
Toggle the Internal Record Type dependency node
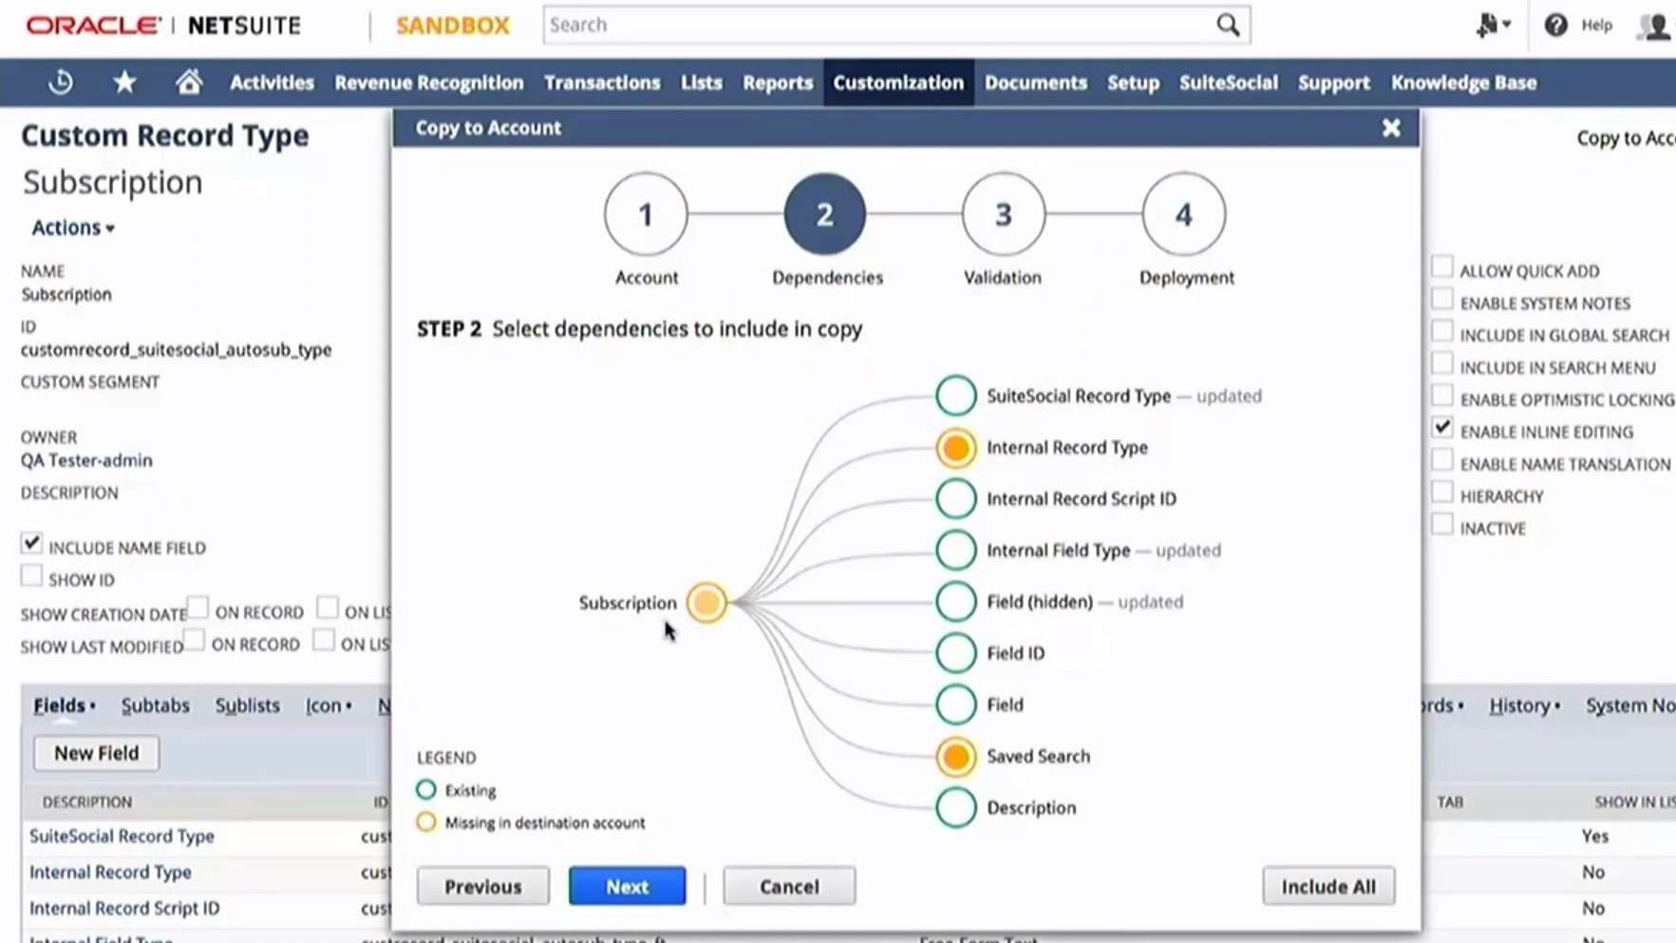[x=955, y=447]
